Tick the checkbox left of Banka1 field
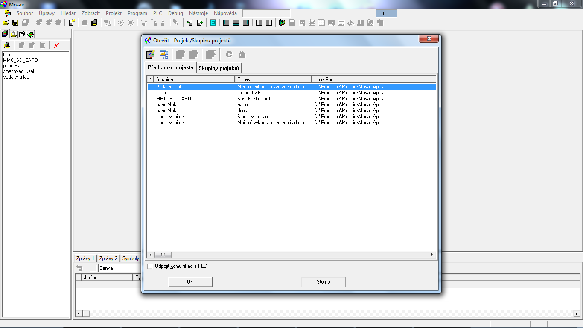583x328 pixels. tap(93, 268)
